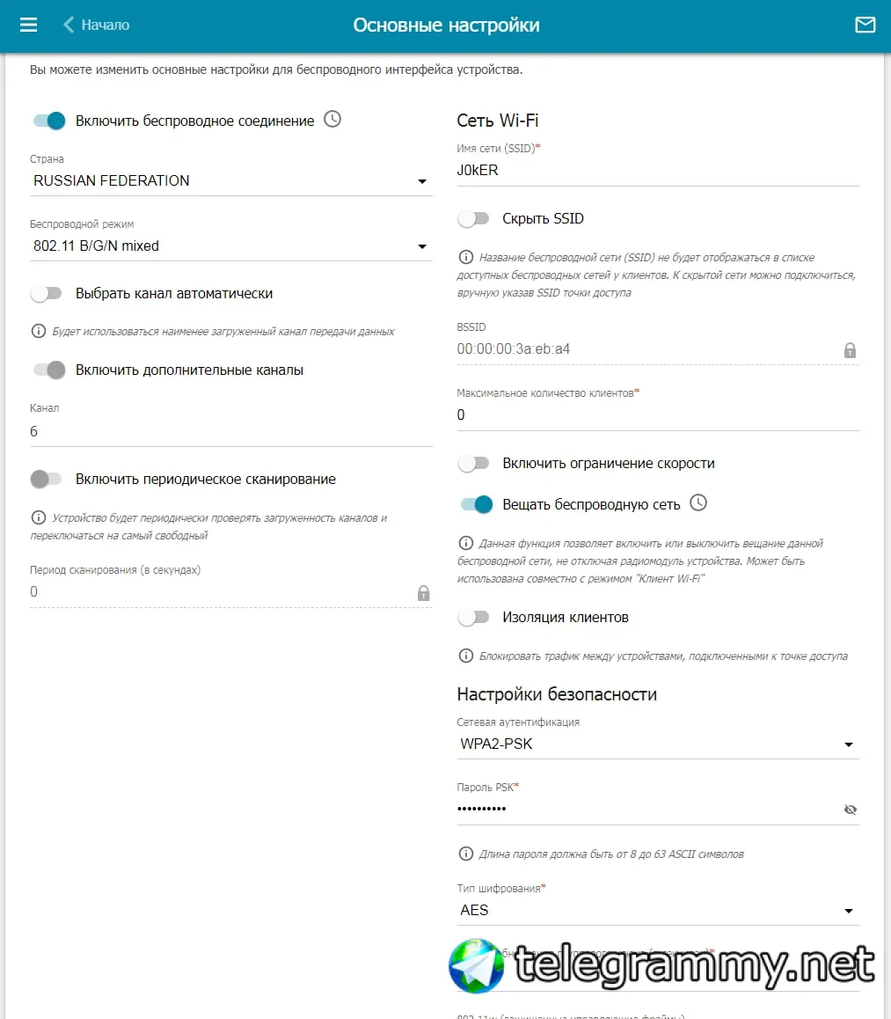Click the lock icon in the scanning period field
Image resolution: width=891 pixels, height=1019 pixels.
point(423,593)
